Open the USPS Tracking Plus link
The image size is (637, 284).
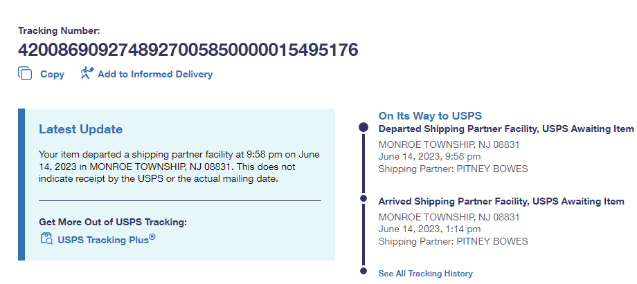tap(106, 240)
